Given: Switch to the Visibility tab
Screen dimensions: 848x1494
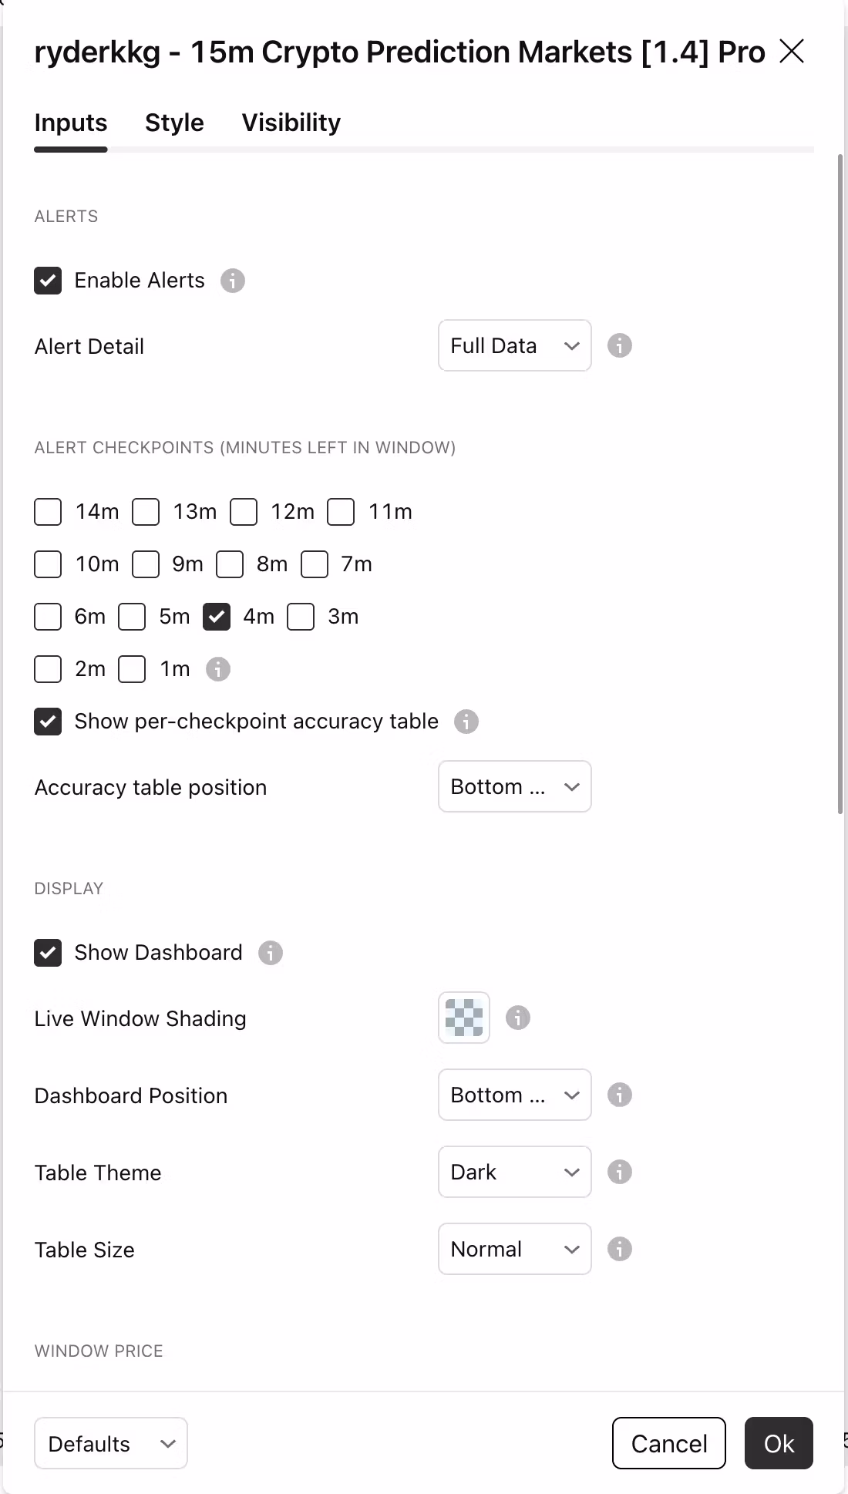Looking at the screenshot, I should pos(291,123).
